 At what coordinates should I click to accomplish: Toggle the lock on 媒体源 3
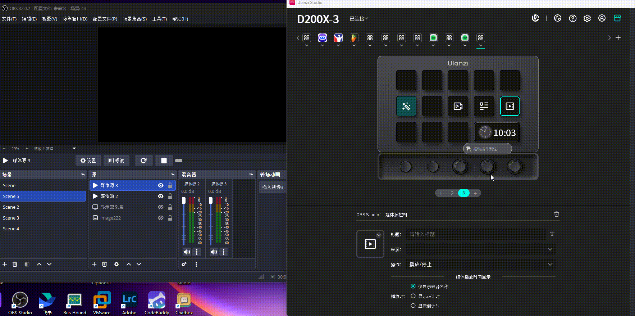(x=170, y=185)
